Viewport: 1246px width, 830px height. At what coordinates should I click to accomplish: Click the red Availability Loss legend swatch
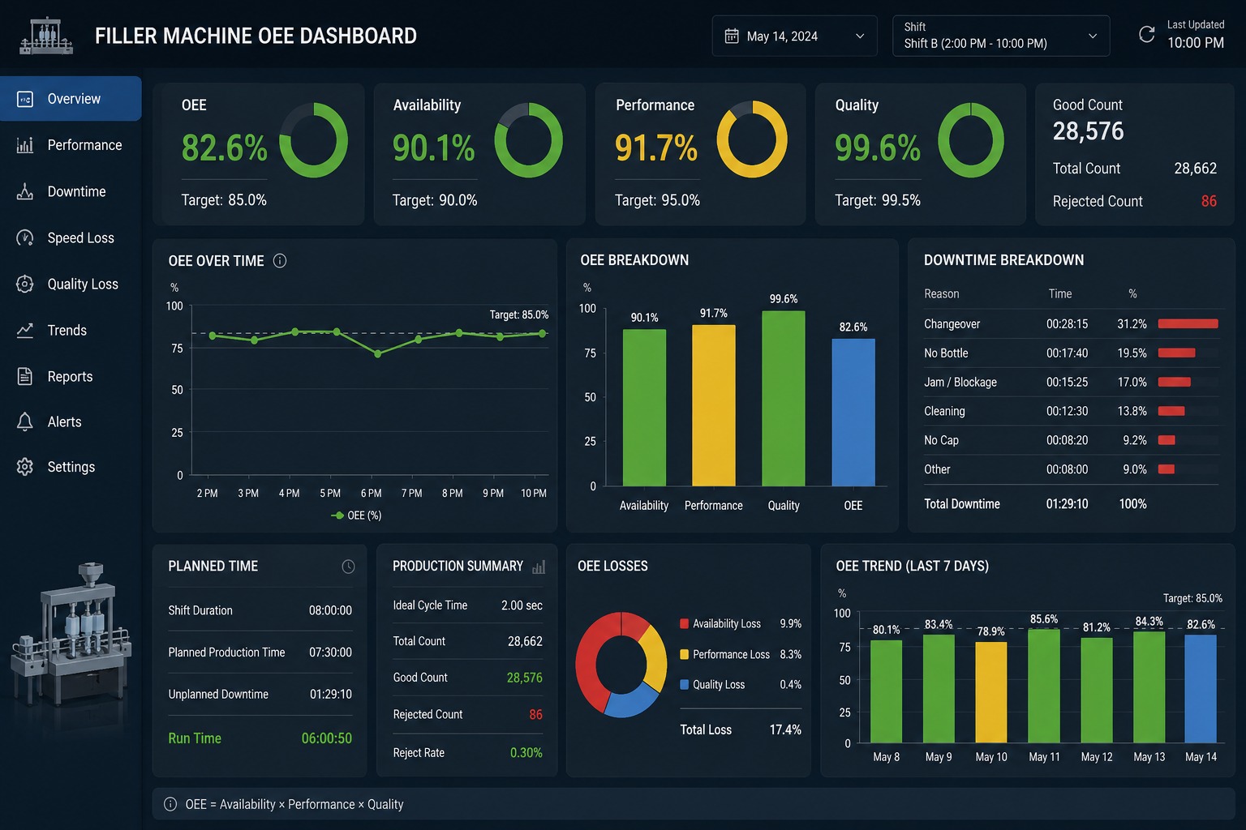[x=684, y=623]
